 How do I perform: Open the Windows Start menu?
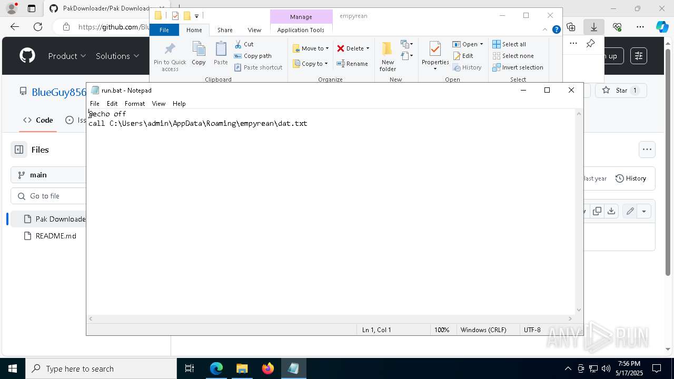pos(13,368)
